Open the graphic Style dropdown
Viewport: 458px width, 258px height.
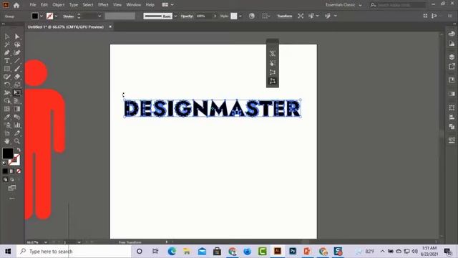pos(240,16)
